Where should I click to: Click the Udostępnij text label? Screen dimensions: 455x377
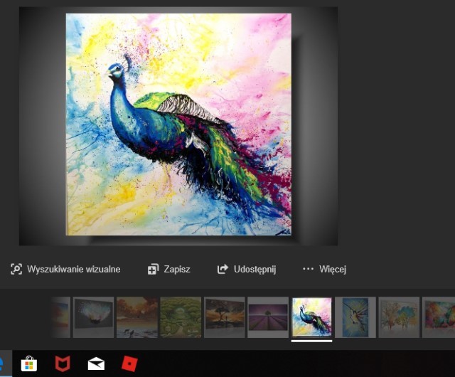[x=255, y=269]
